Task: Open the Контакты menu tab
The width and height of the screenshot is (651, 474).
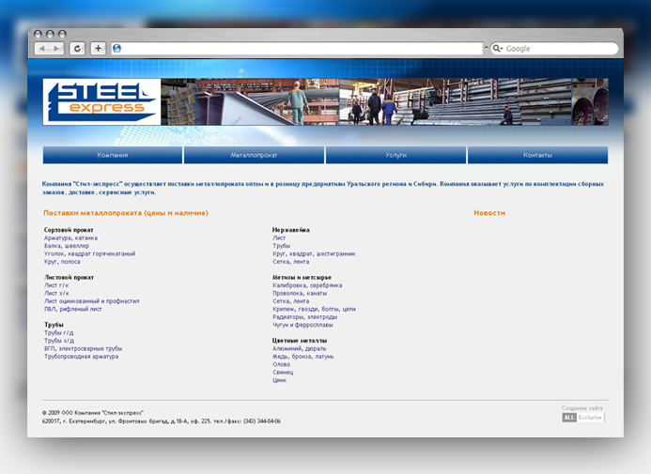Action: (537, 155)
